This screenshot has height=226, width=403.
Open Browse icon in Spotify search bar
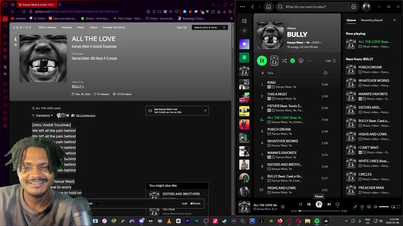[354, 7]
